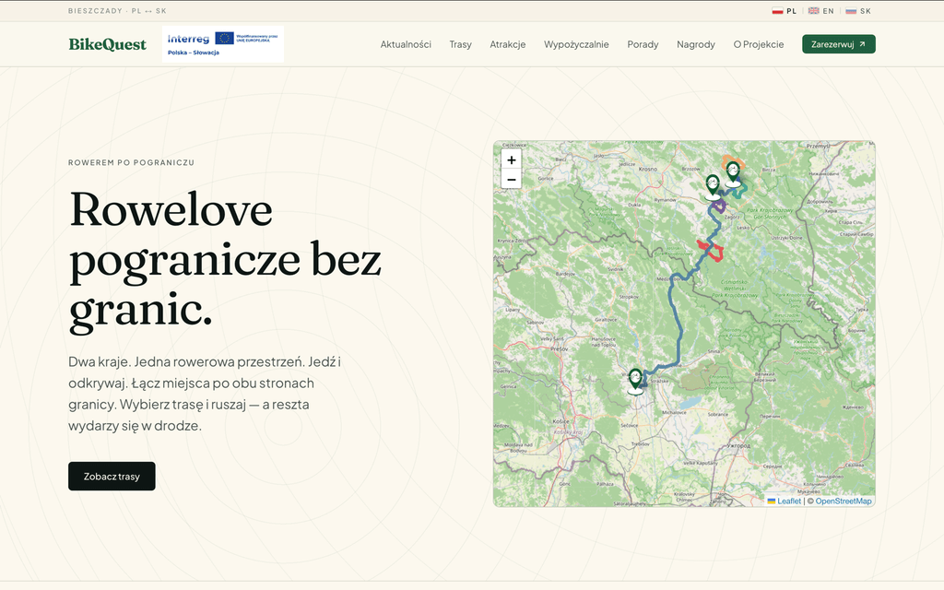Open O Projekcie menu item
The width and height of the screenshot is (944, 590).
click(759, 44)
